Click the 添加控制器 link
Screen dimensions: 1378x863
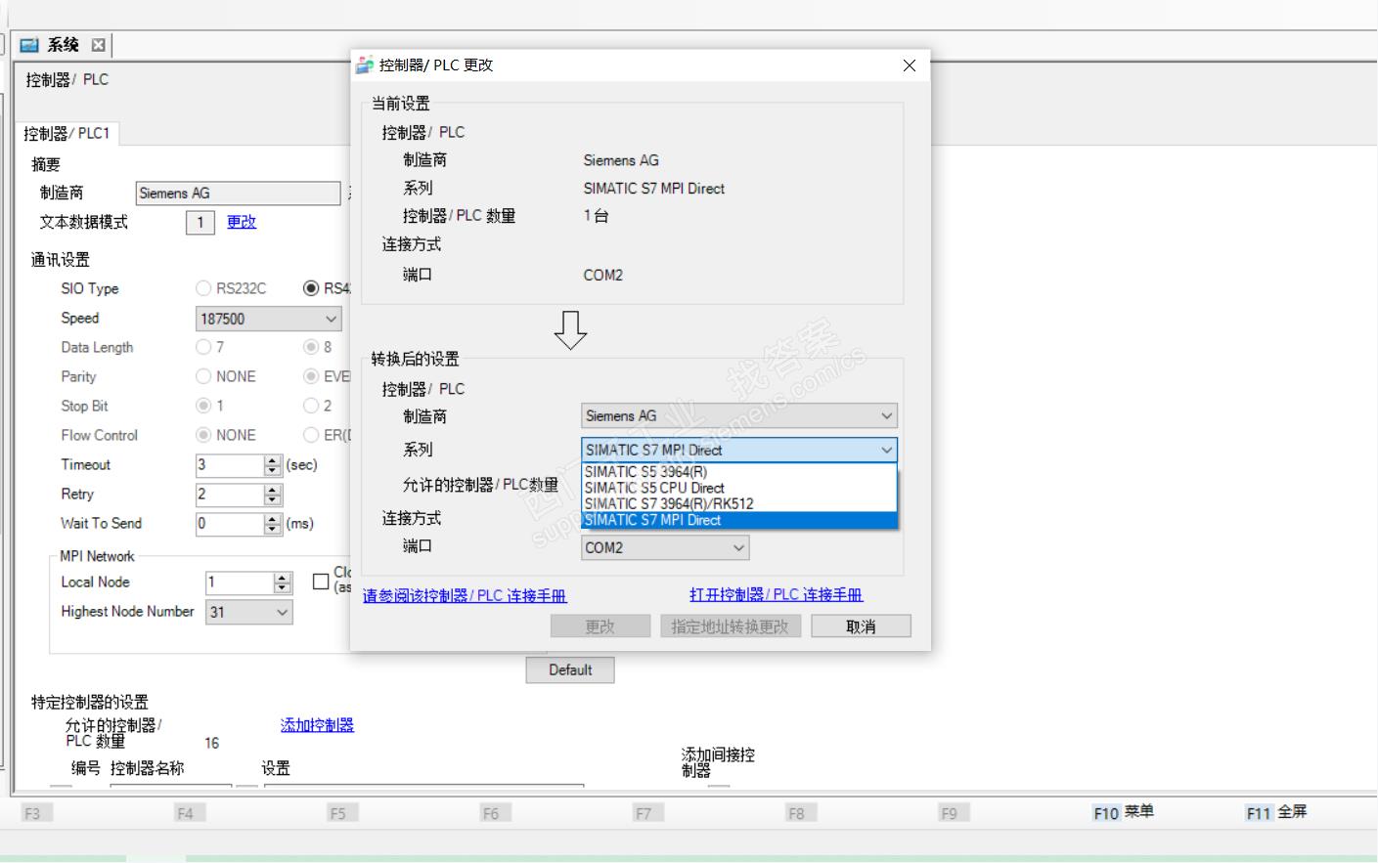click(317, 725)
